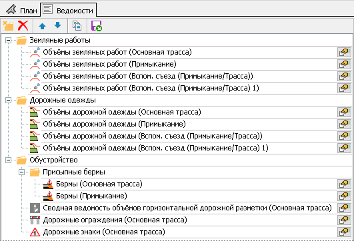Select Дорожные ограждения (Основная трасса)
Viewport: 354px width, 241px height.
point(115,220)
